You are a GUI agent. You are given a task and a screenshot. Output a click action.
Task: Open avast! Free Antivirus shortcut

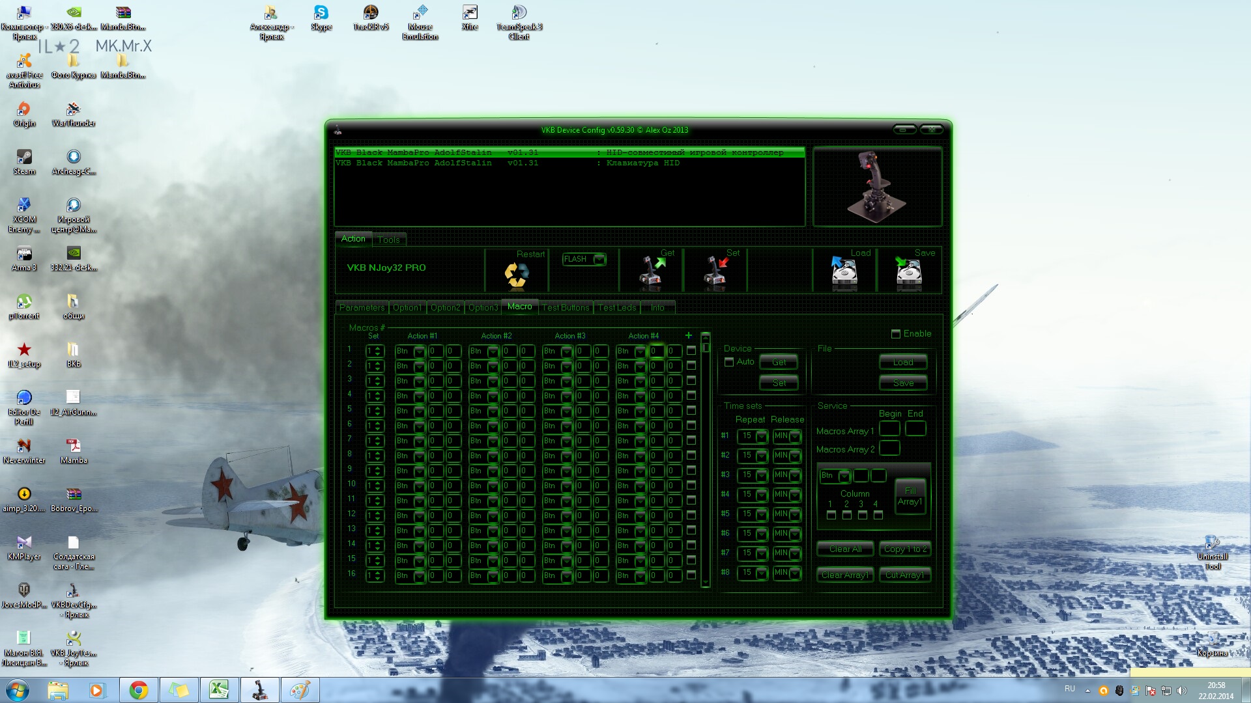24,70
